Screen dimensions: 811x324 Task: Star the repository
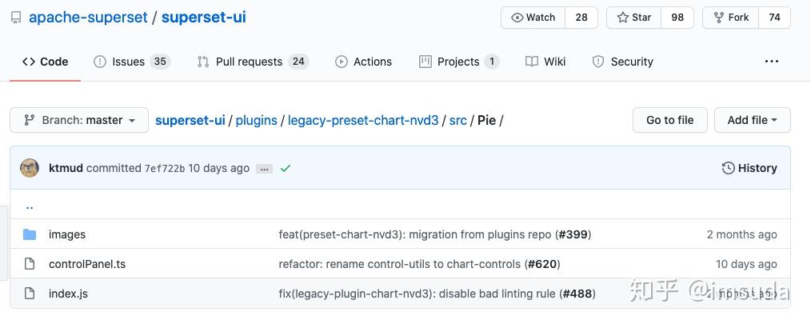634,18
